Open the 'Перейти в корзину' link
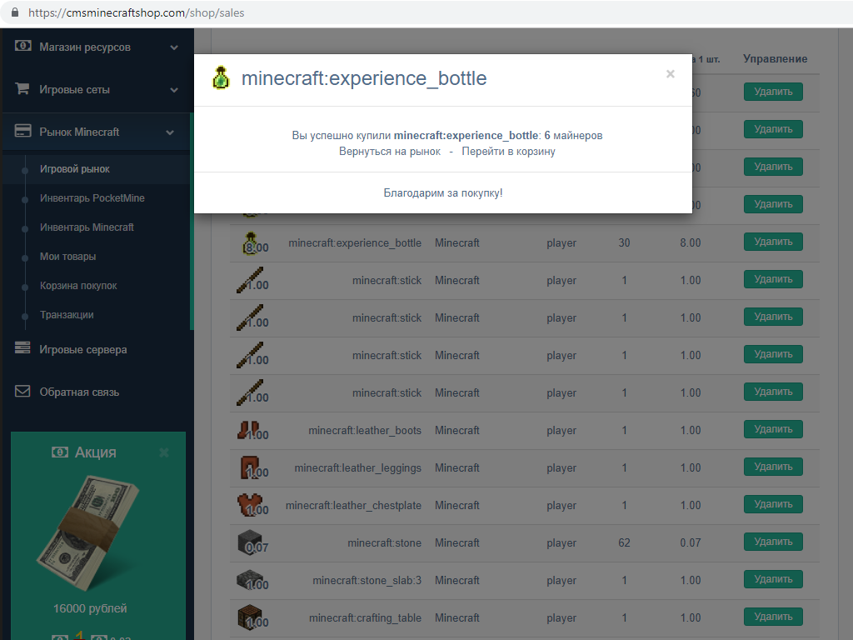 pos(508,152)
